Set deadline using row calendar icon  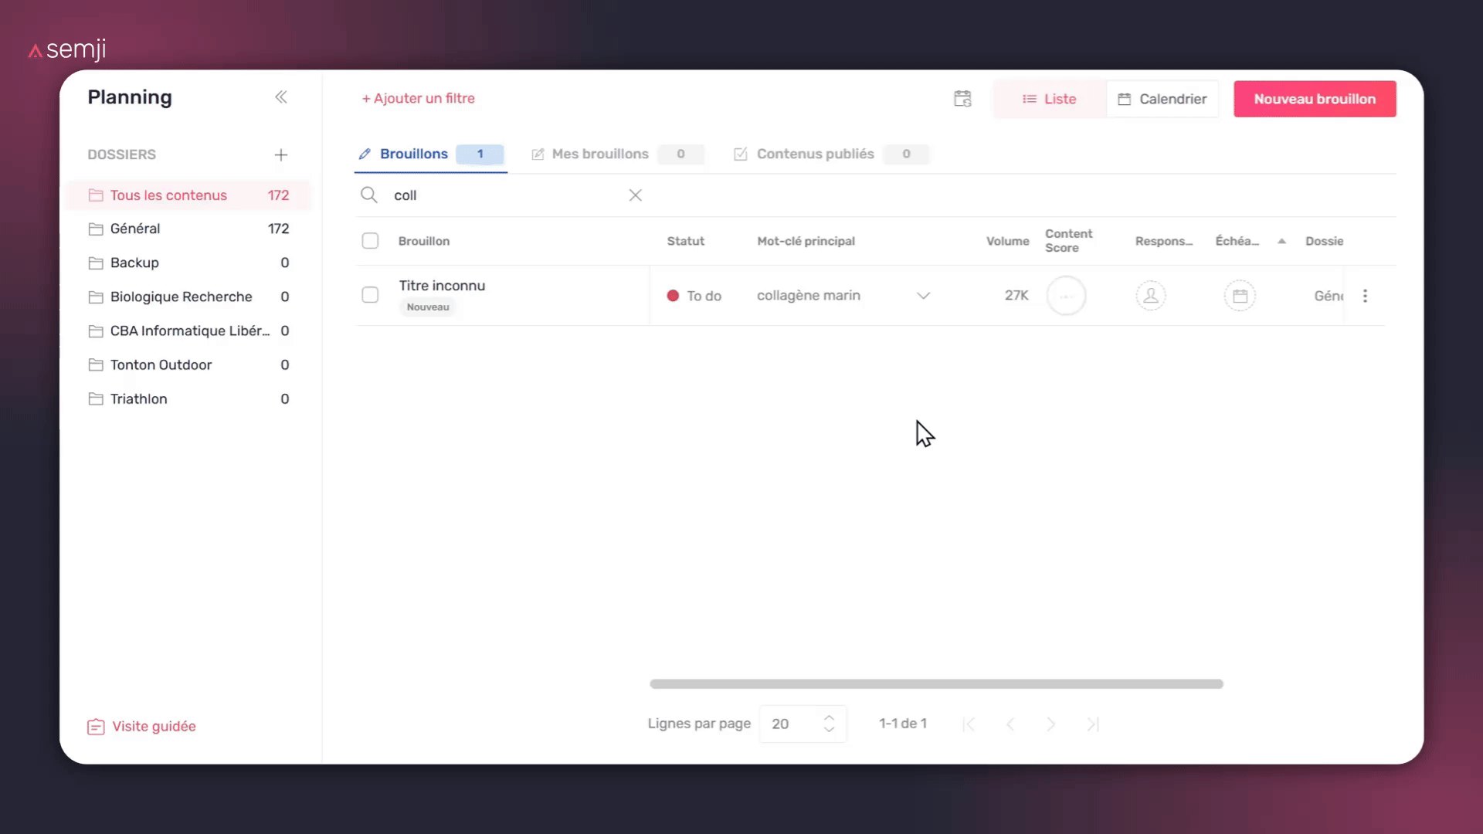1240,296
